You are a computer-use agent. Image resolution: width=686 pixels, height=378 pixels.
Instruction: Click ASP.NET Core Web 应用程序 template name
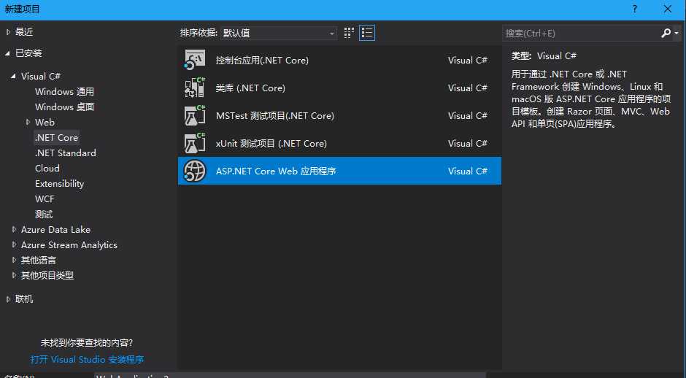[x=276, y=171]
